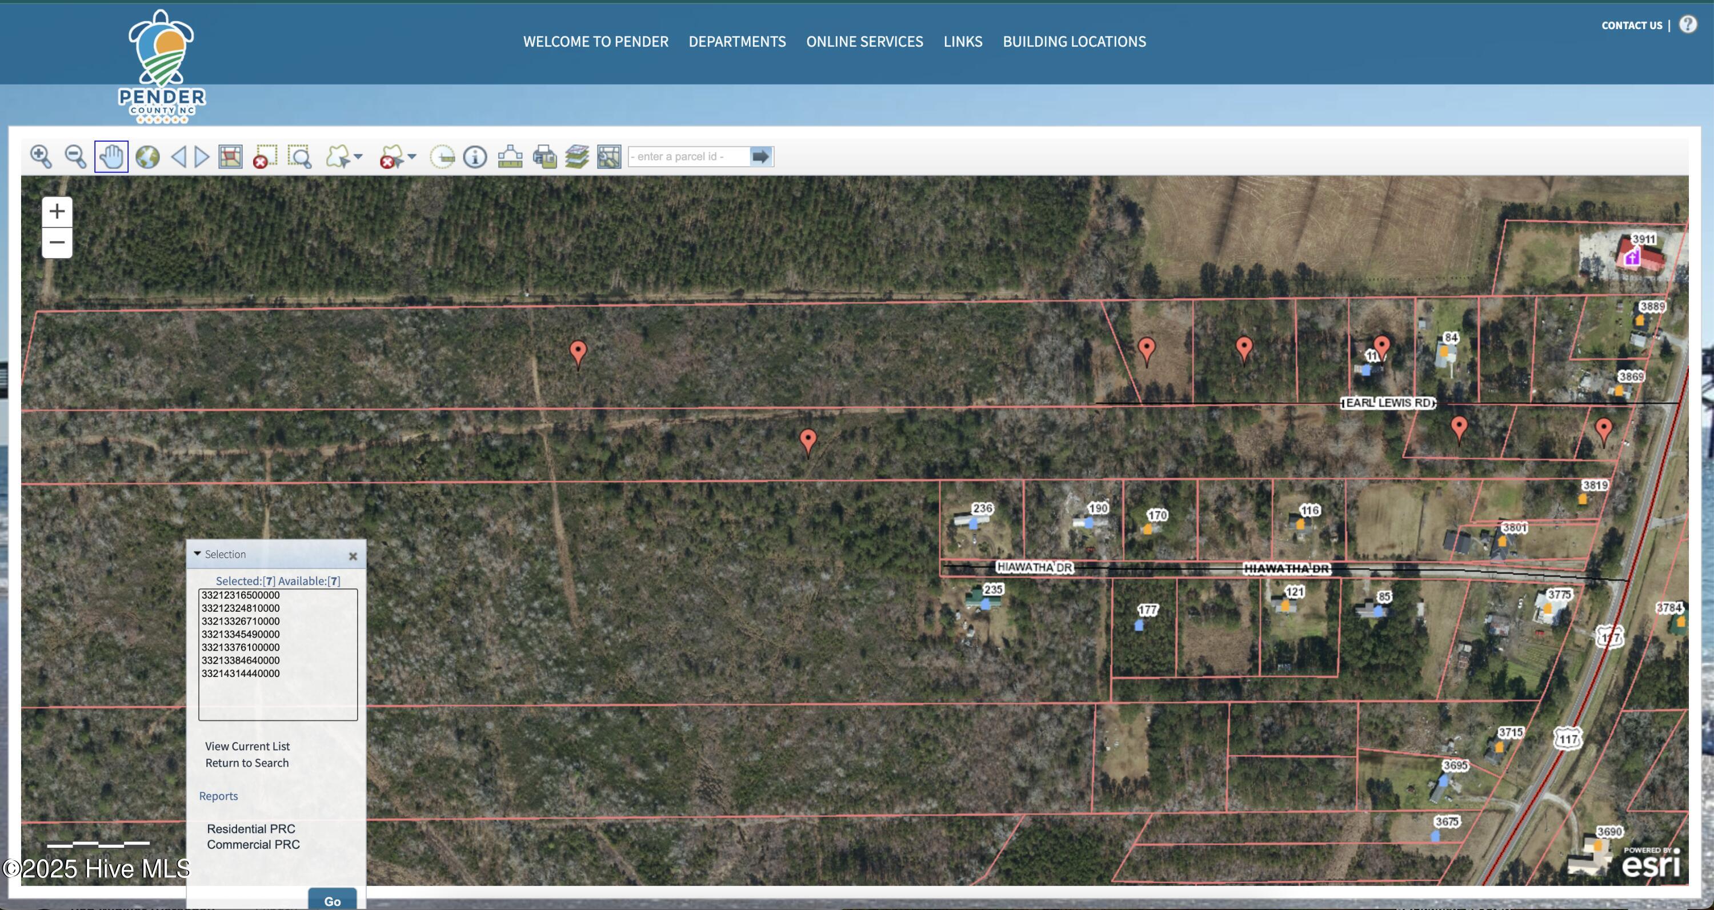Screen dimensions: 1714x910
Task: Open the measurement tool
Action: [x=509, y=157]
